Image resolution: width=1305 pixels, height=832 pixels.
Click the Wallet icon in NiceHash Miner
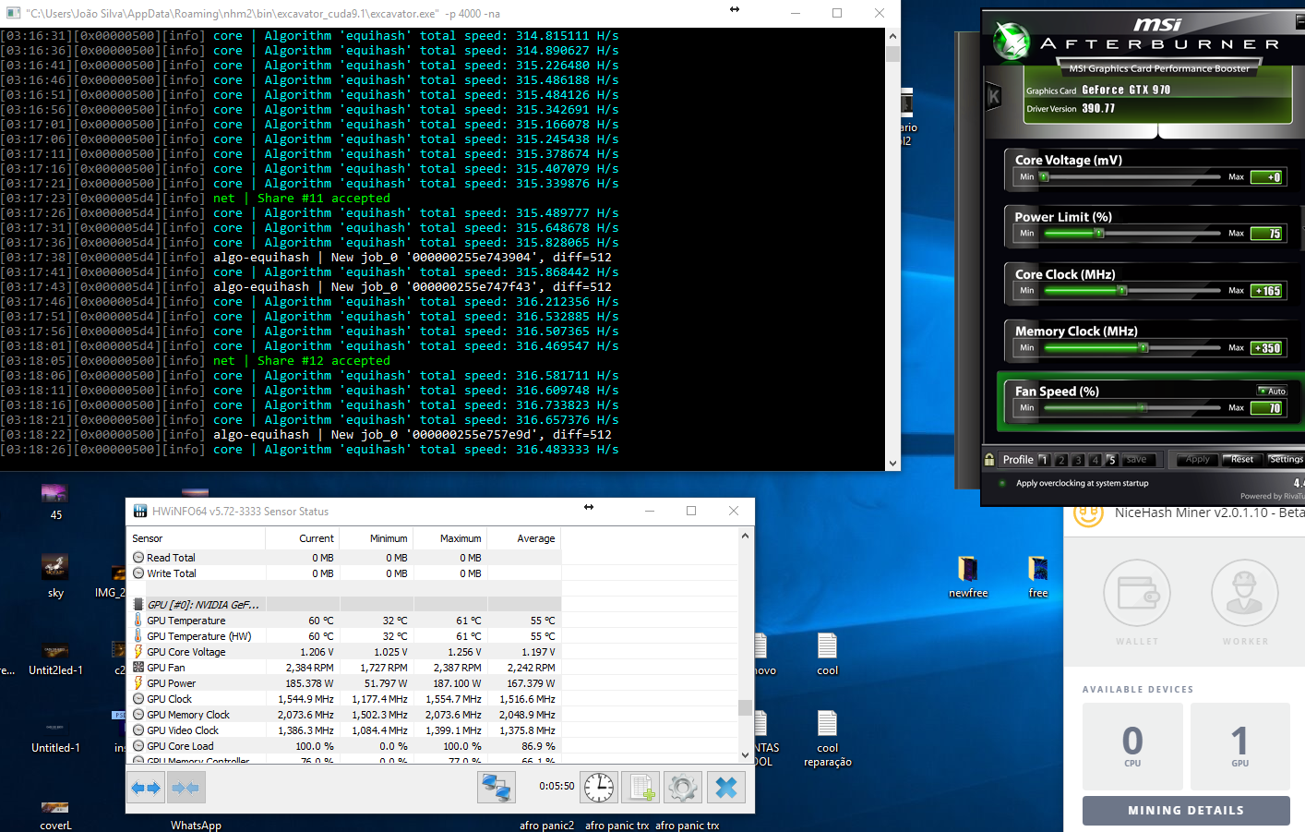[x=1136, y=594]
